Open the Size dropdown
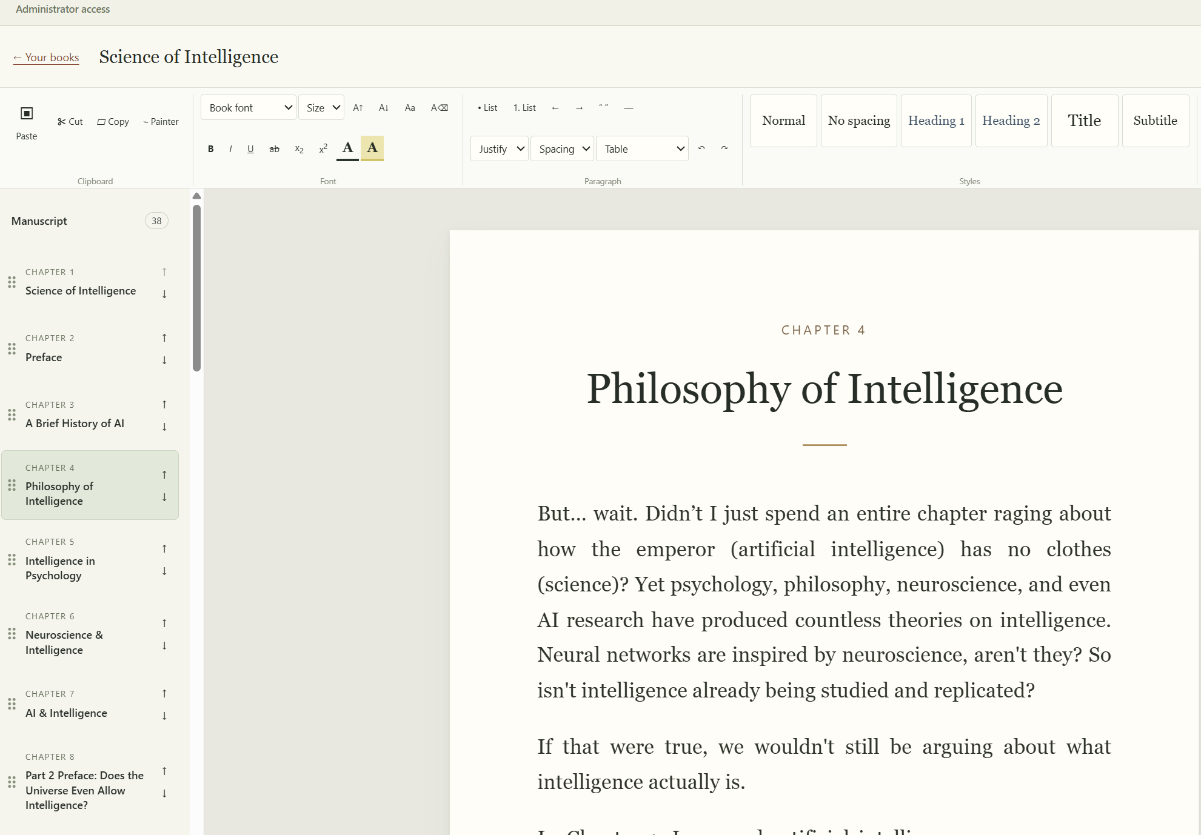This screenshot has width=1201, height=835. pos(321,108)
